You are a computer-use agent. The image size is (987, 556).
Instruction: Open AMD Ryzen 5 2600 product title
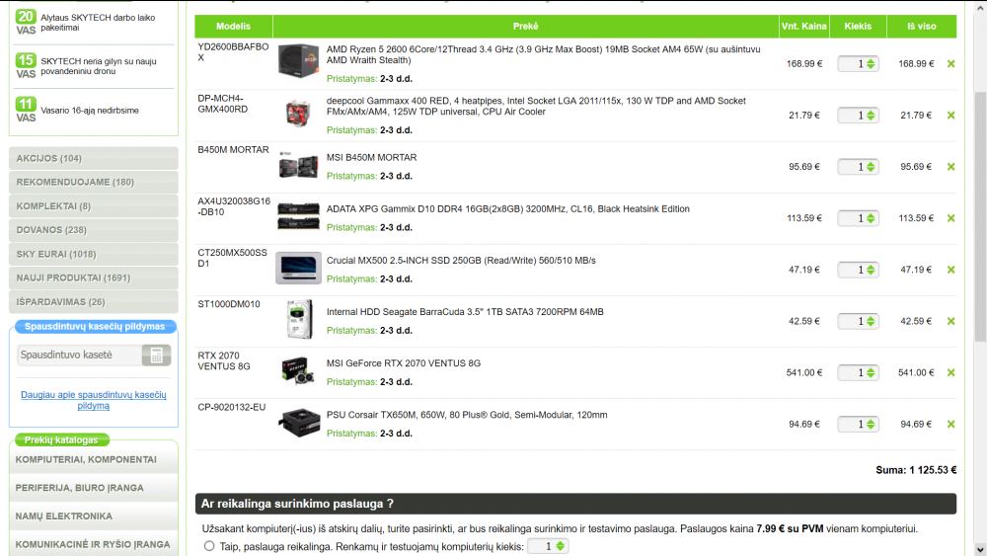(543, 54)
